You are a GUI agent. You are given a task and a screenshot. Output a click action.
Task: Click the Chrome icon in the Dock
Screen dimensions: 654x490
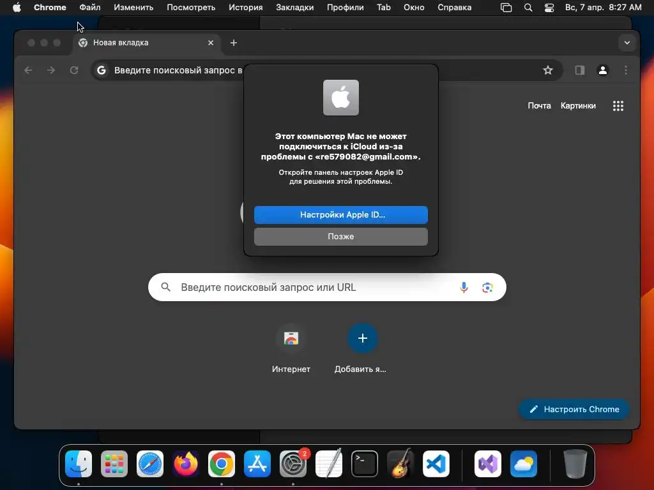[x=222, y=464]
